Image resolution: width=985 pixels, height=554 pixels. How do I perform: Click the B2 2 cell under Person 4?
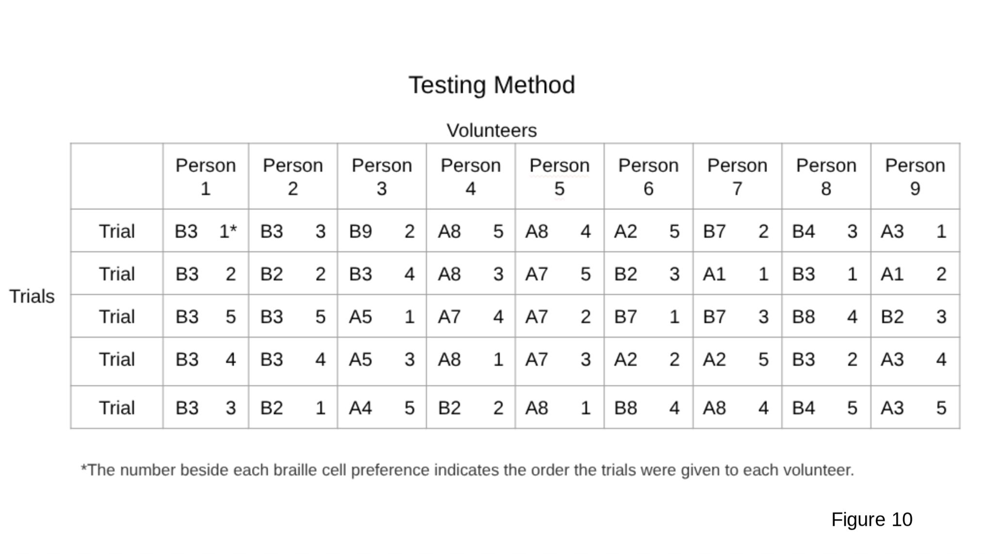click(471, 407)
